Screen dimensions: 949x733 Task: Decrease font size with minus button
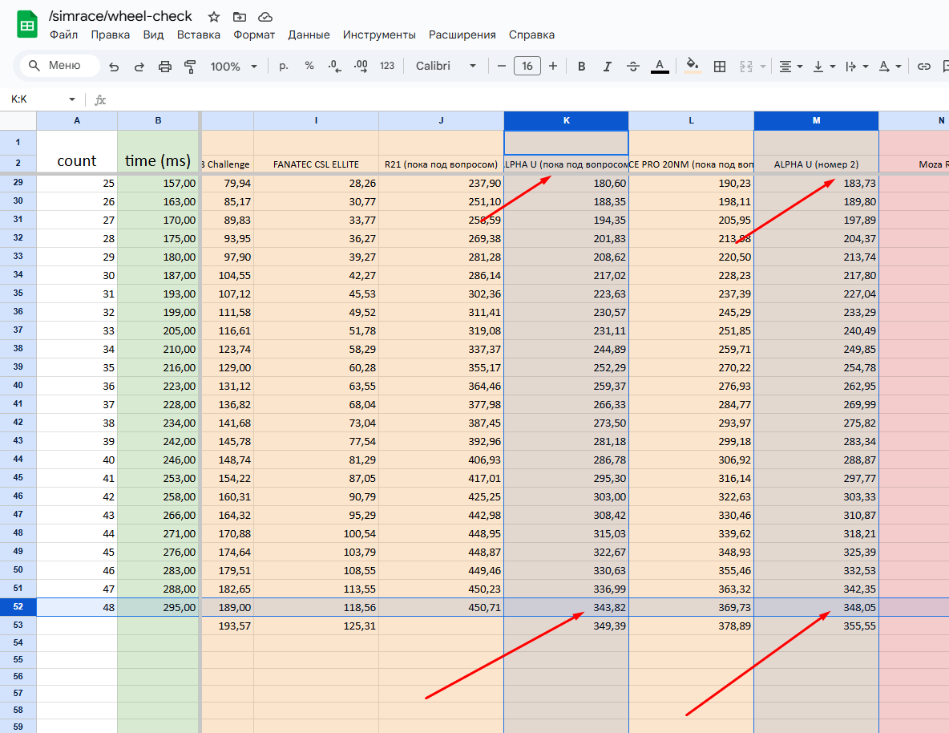tap(501, 66)
